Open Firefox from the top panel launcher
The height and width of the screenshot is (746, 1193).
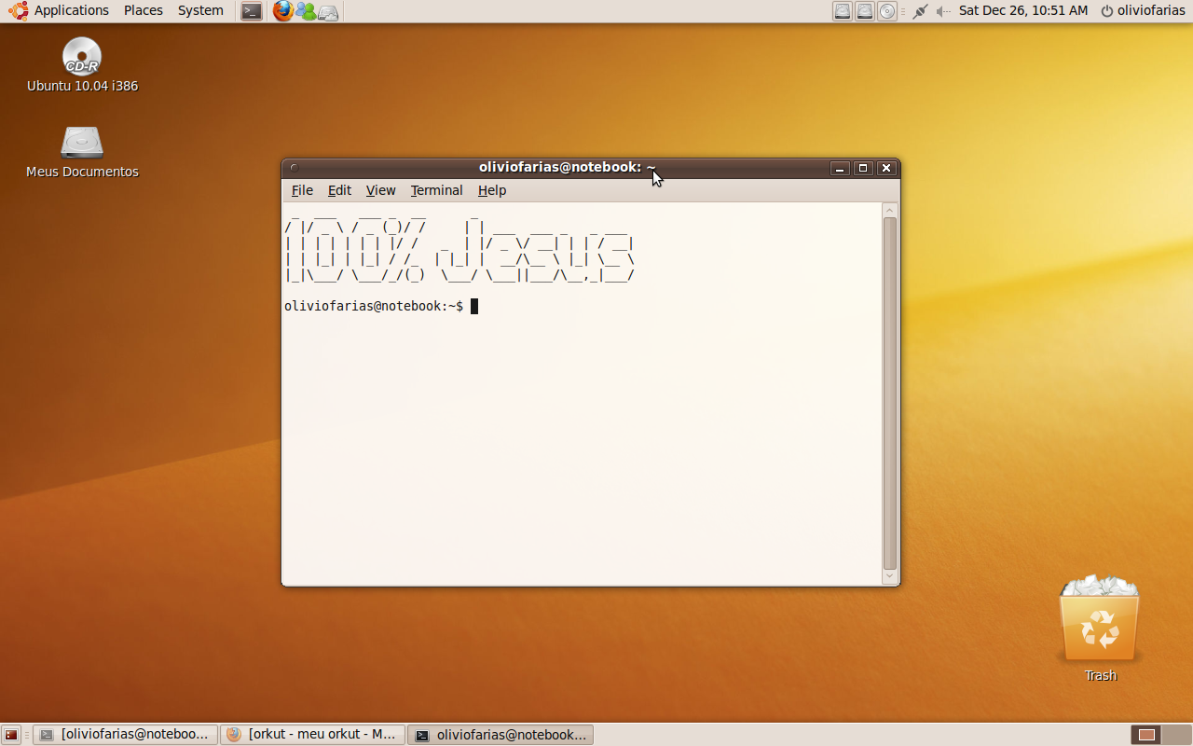tap(282, 11)
